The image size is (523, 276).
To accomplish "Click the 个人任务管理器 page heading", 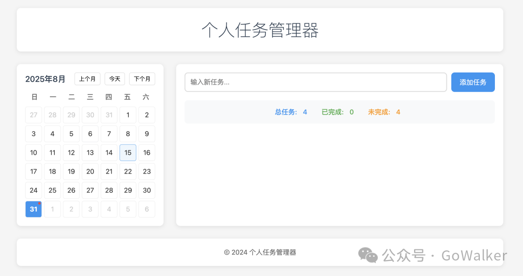I will click(x=260, y=30).
